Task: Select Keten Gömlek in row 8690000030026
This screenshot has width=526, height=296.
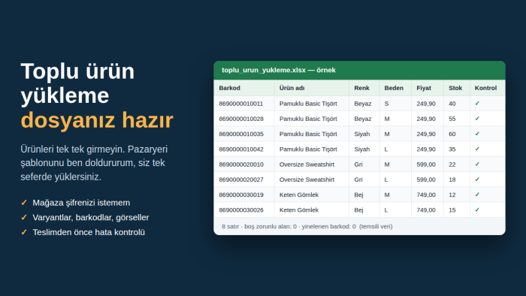Action: tap(299, 210)
